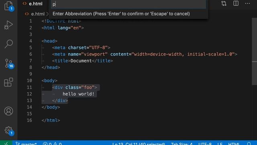Click the 'hello world!' text on line 12
257x145 pixels.
(x=79, y=94)
